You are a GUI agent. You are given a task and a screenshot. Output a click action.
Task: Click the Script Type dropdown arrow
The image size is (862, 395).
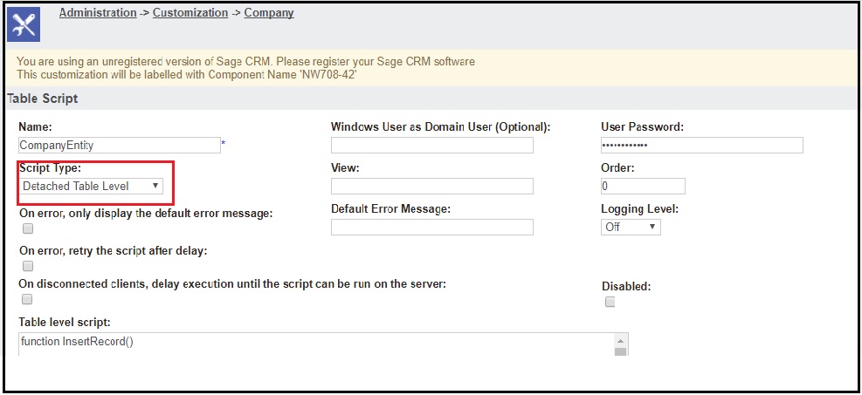(155, 186)
